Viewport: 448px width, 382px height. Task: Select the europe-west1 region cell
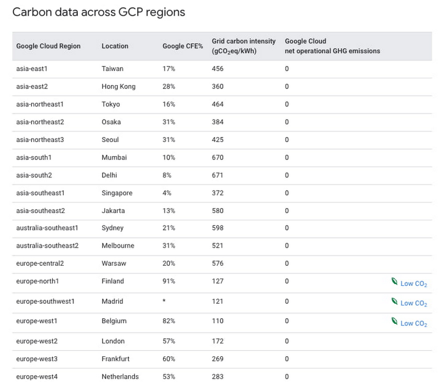(x=36, y=321)
